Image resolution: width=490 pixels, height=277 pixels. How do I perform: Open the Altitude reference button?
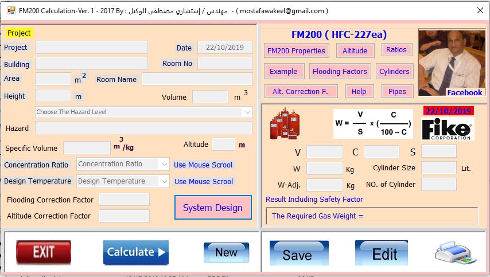tap(355, 50)
